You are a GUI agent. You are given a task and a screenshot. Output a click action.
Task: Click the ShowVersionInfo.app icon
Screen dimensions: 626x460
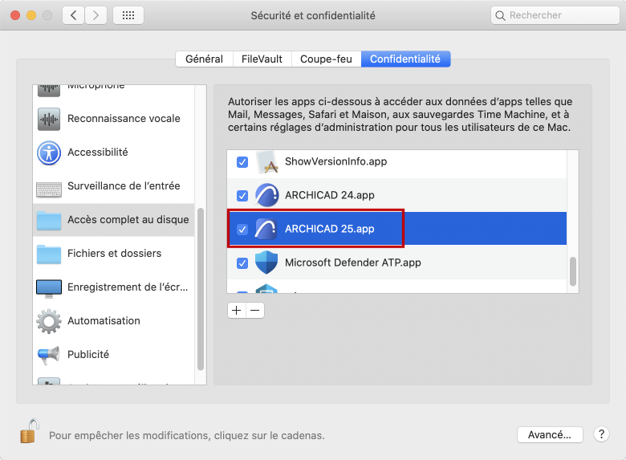pyautogui.click(x=266, y=162)
